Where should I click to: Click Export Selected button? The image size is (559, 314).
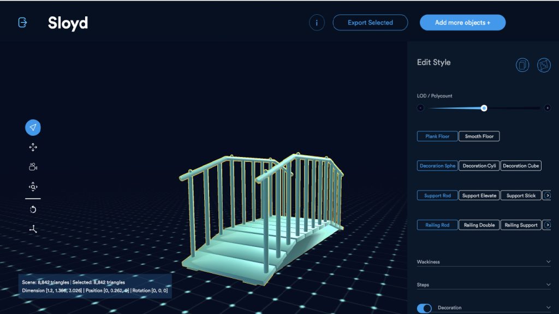(370, 22)
